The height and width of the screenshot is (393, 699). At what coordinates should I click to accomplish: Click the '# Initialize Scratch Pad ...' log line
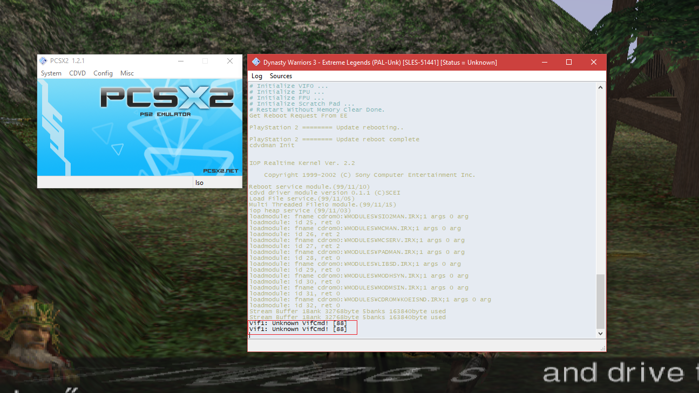pos(302,104)
